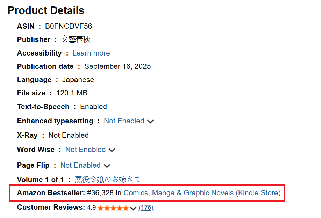Click the 120.1 MB file size value
This screenshot has width=321, height=218.
72,93
